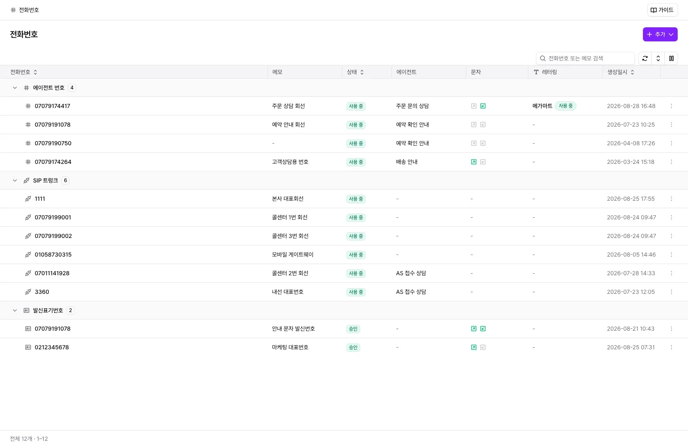This screenshot has height=447, width=688.
Task: Select phone number 07079199001
Action: click(x=53, y=217)
